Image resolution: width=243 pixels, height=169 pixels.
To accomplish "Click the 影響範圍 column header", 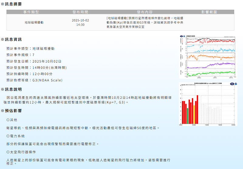I will (209, 12).
